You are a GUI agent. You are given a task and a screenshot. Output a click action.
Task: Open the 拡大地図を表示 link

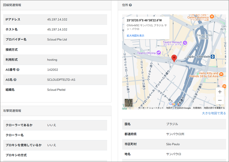tap(135, 36)
